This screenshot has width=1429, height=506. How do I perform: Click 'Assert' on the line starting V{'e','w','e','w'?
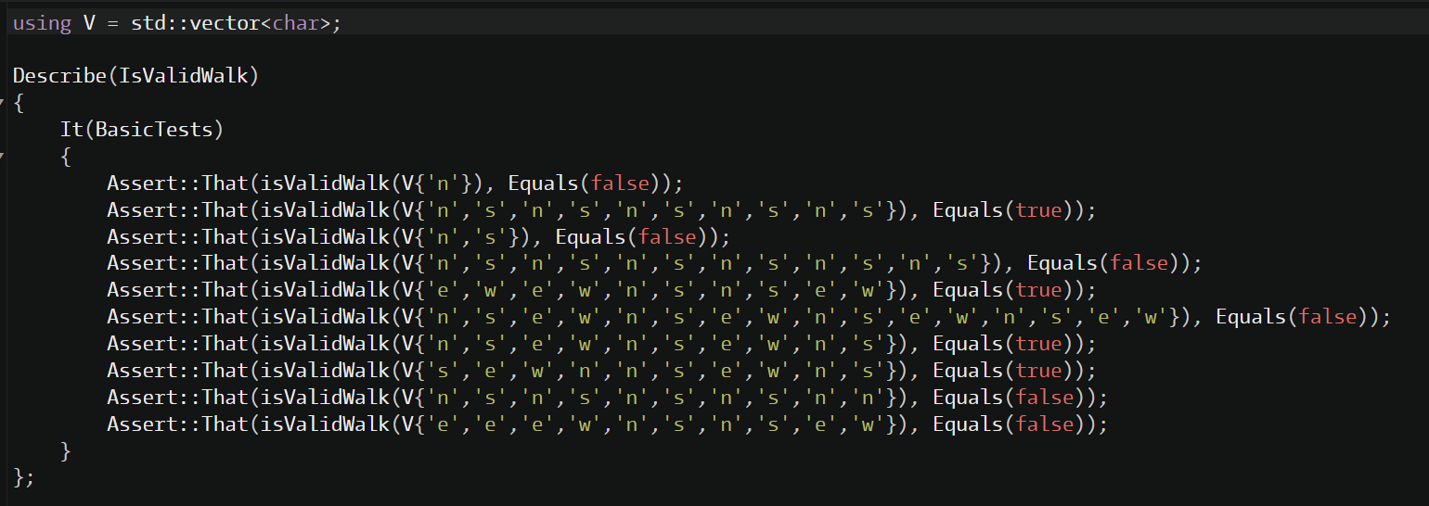tap(142, 291)
